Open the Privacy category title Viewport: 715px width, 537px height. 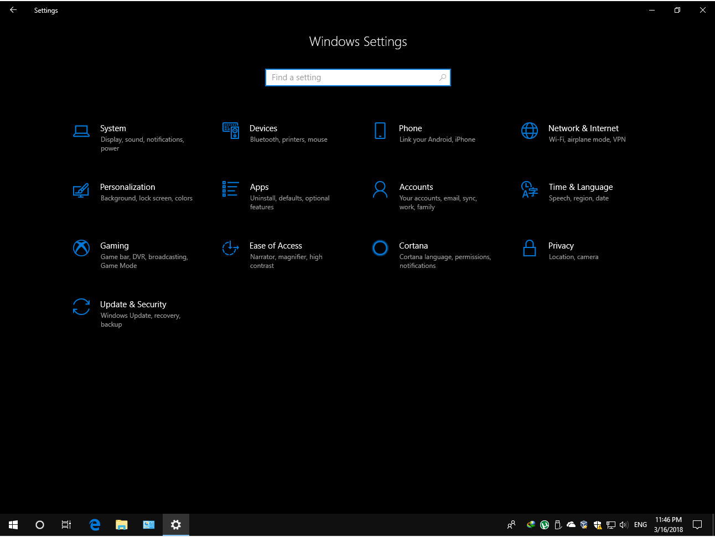click(561, 246)
